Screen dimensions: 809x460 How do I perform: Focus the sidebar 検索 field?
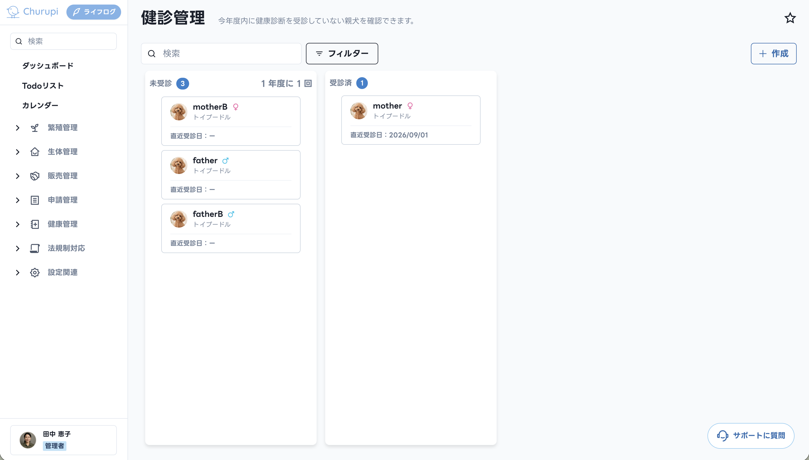click(x=63, y=41)
